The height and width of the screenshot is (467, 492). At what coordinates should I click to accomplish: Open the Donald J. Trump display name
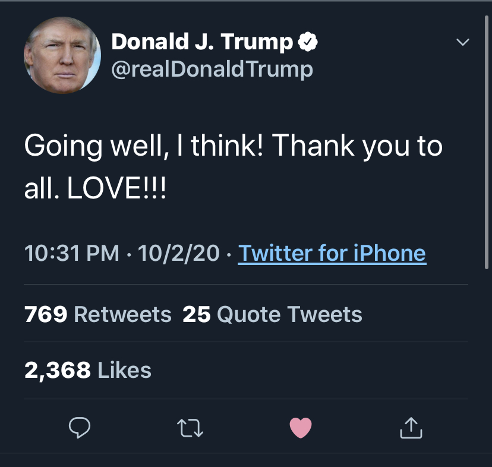pos(202,42)
